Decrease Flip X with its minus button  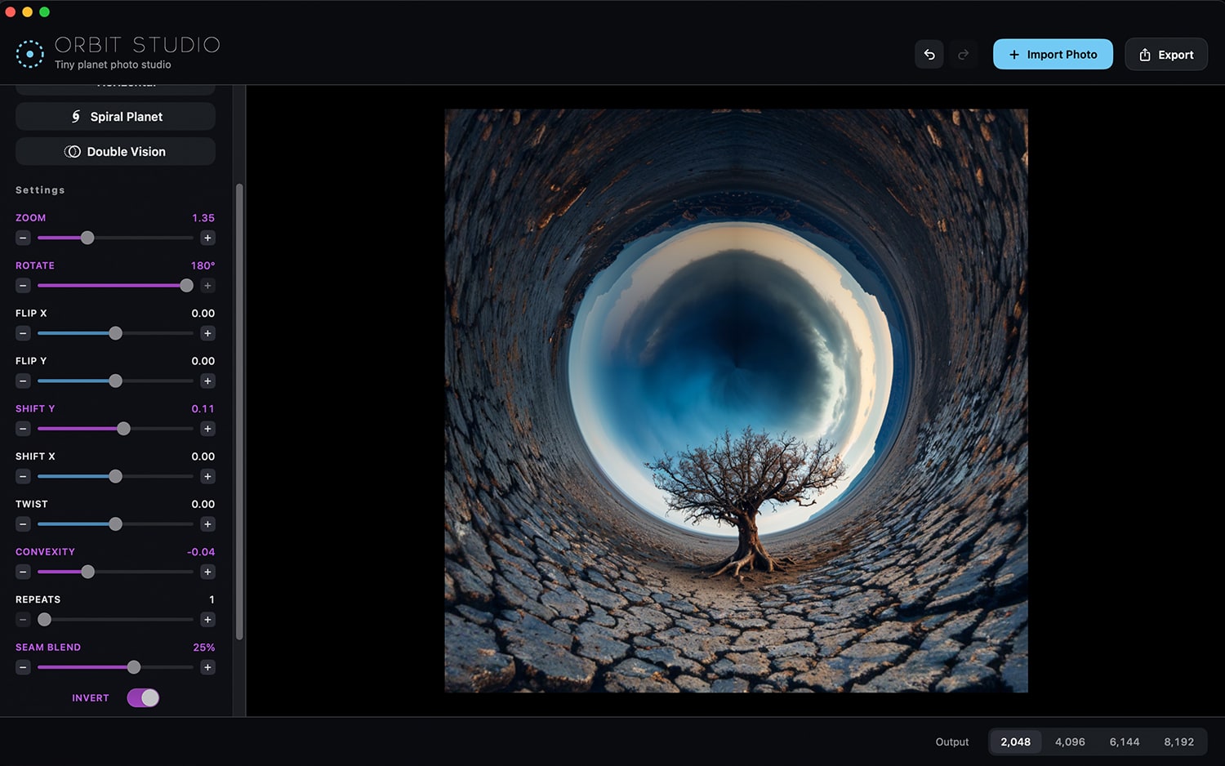[x=23, y=333]
